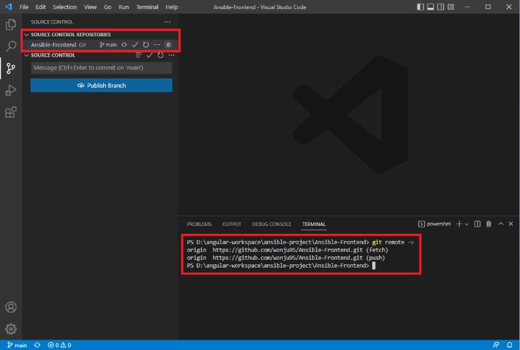Click the main branch in status bar

click(x=18, y=345)
